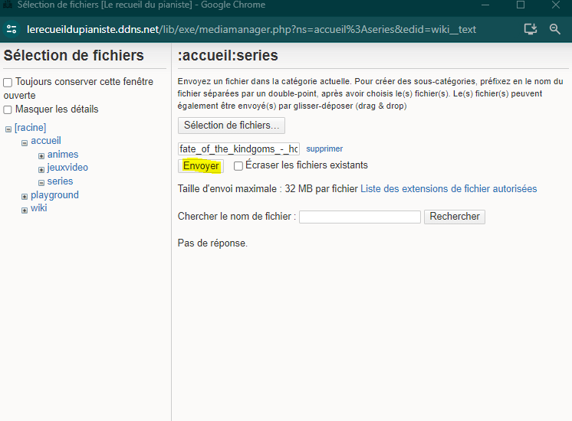Viewport: 572px width, 421px height.
Task: Minimize the Chrome popup window
Action: pos(485,5)
